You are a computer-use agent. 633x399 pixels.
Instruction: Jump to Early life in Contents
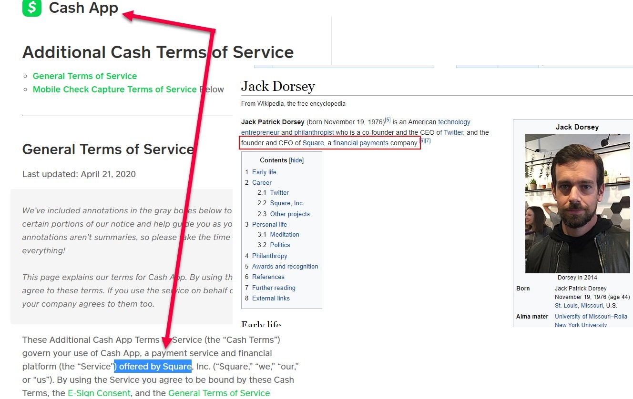click(264, 172)
